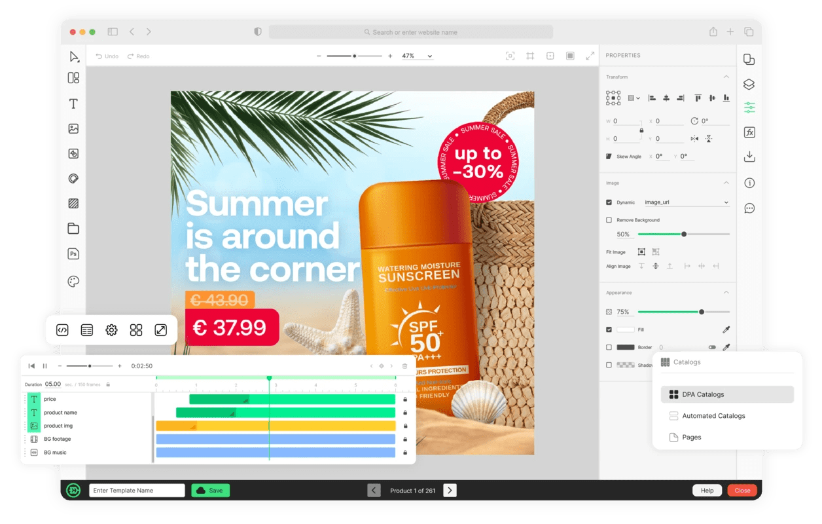The width and height of the screenshot is (822, 524).
Task: Click Undo in the top toolbar
Action: coord(107,56)
